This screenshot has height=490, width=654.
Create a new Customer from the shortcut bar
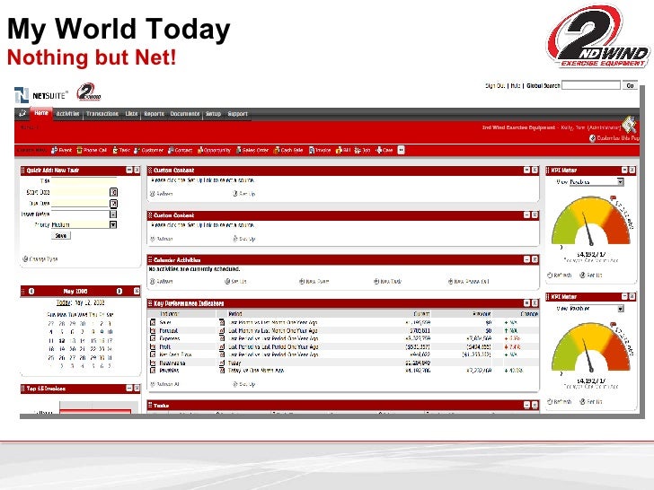tap(148, 150)
